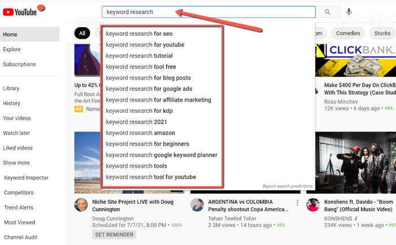396x245 pixels.
Task: Click the YouTube logo
Action: pyautogui.click(x=20, y=12)
